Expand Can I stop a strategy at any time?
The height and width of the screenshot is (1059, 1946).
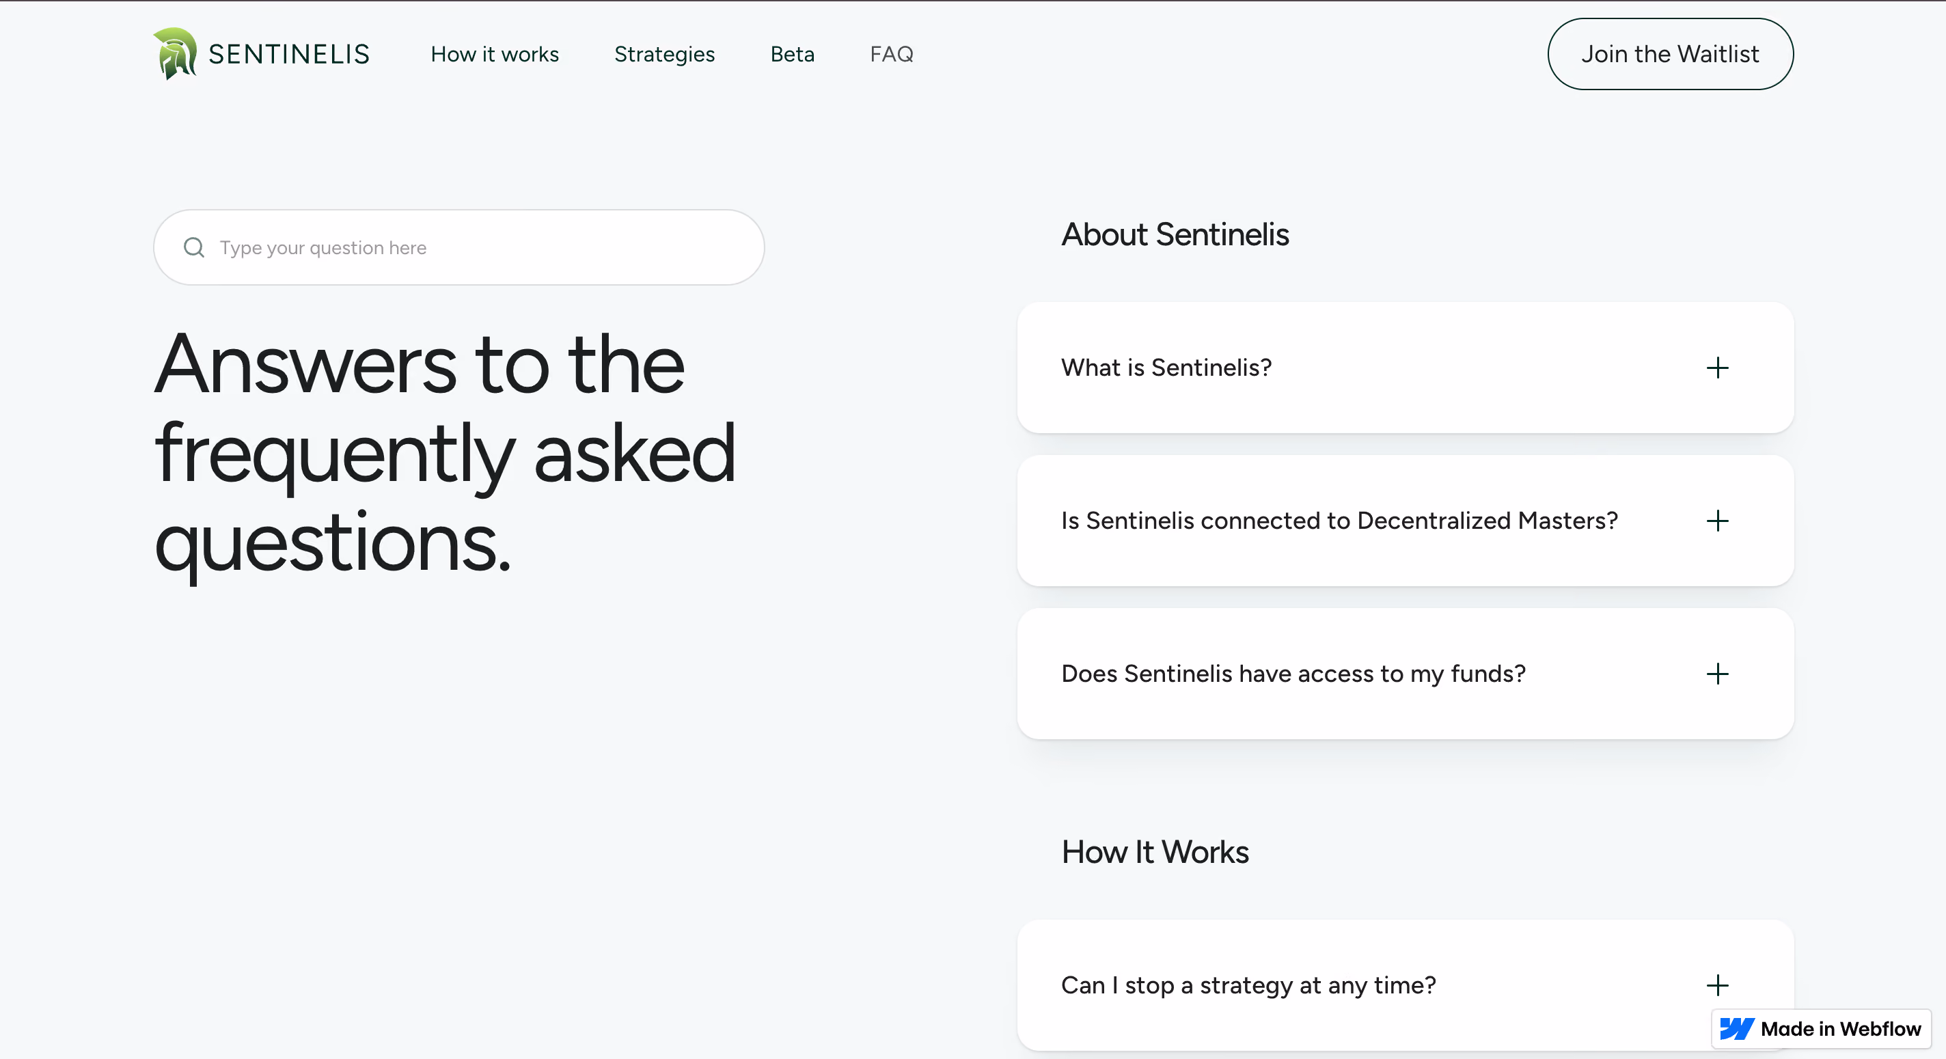pyautogui.click(x=1405, y=985)
